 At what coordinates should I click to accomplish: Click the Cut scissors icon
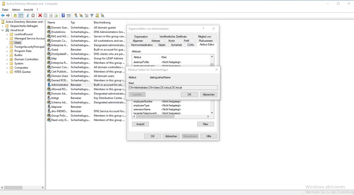click(28, 15)
